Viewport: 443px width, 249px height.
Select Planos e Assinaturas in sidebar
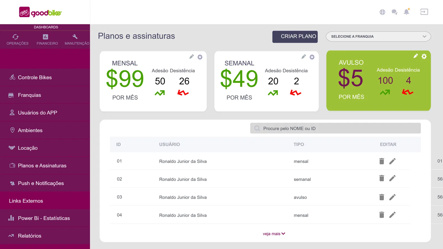pos(45,166)
